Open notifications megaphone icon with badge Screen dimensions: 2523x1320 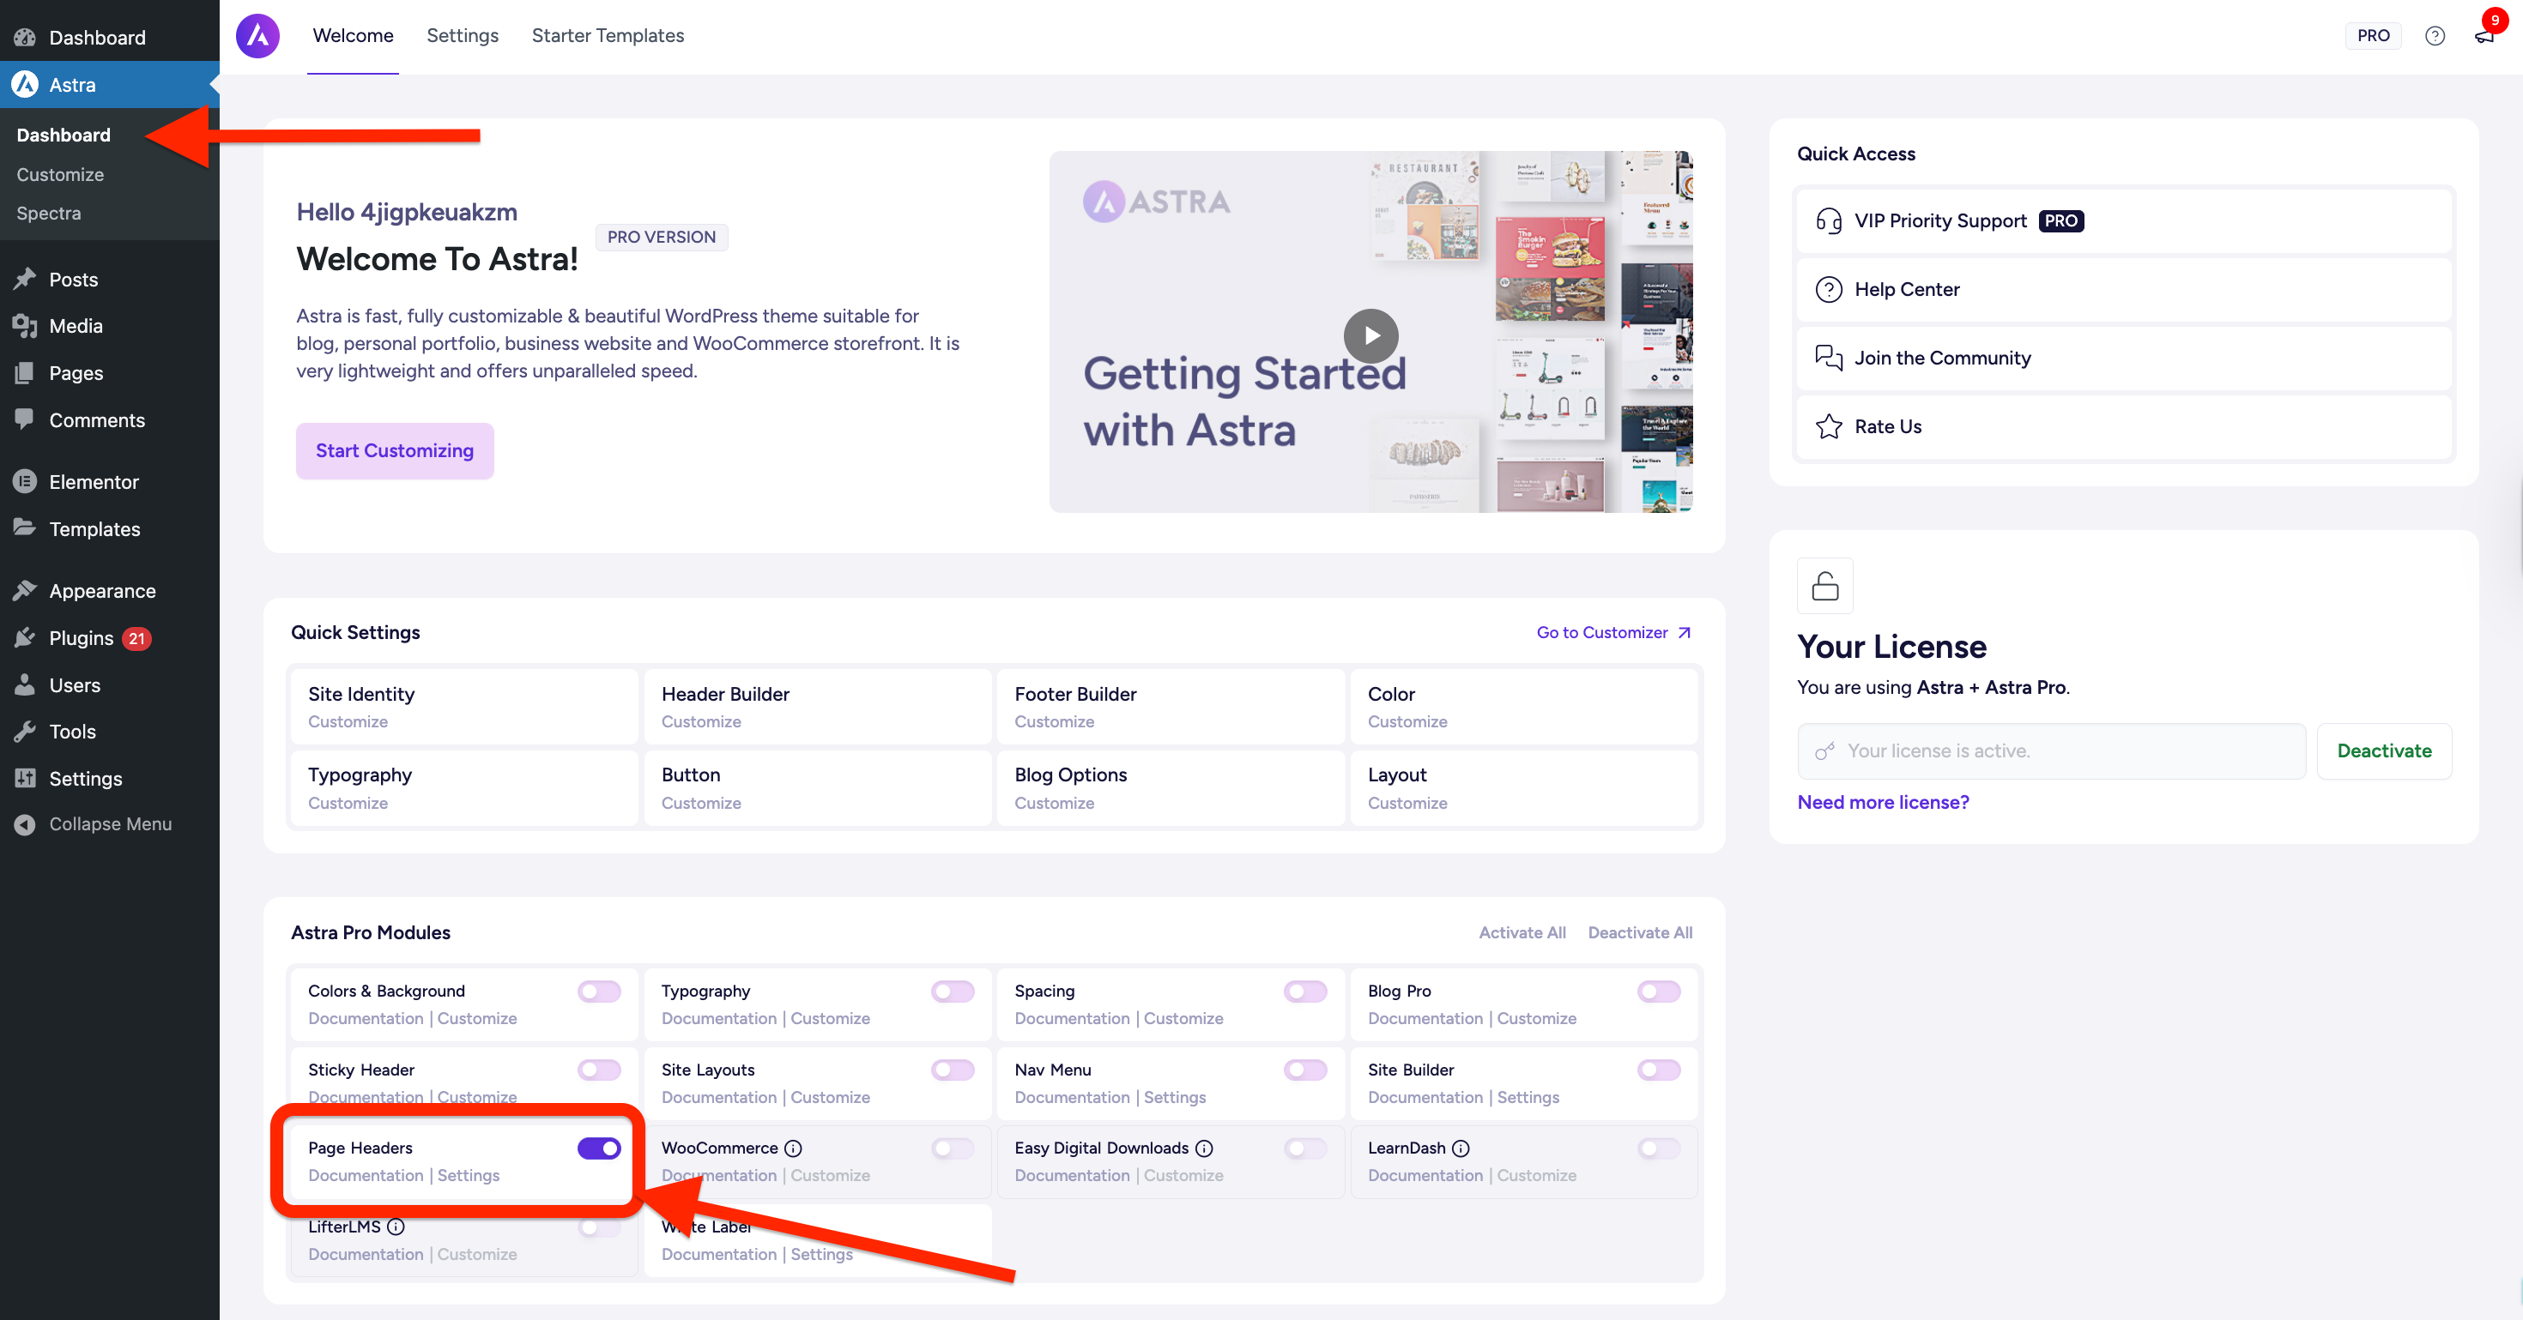pos(2484,36)
